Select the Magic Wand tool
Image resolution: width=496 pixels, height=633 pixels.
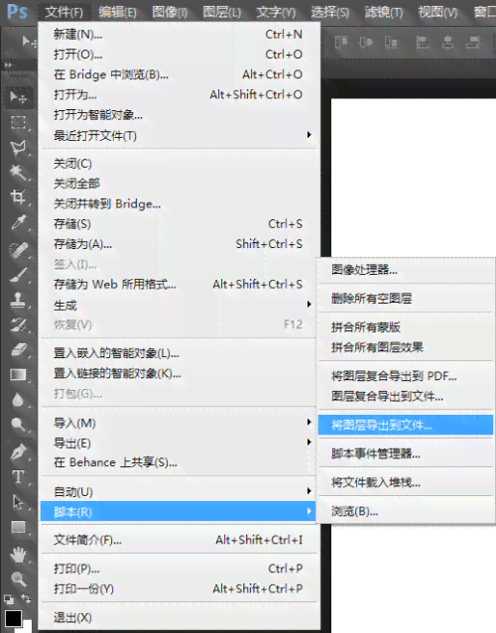point(18,173)
